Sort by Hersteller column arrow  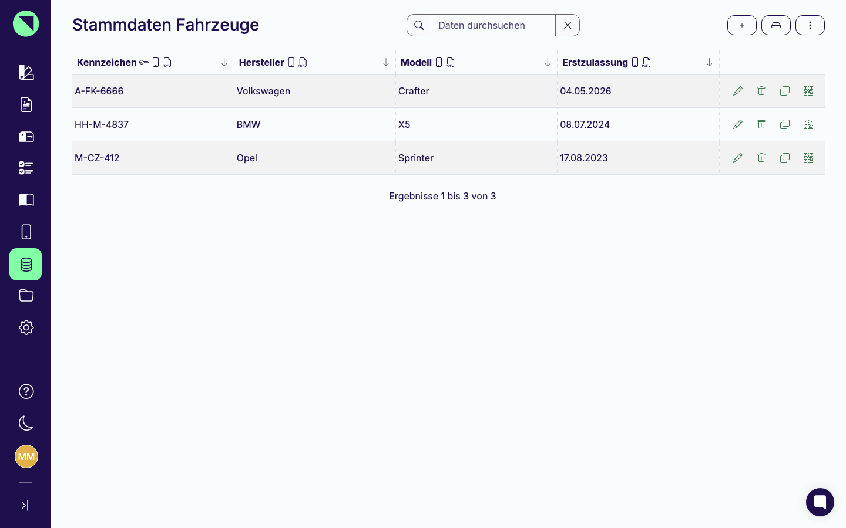(385, 62)
